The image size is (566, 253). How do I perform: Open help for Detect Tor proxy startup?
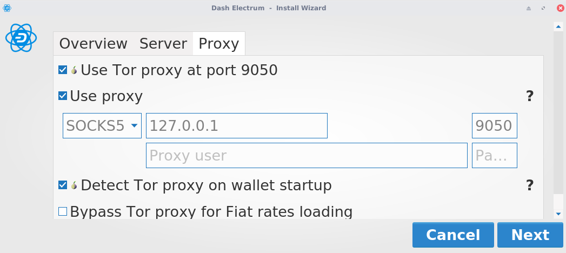(530, 185)
